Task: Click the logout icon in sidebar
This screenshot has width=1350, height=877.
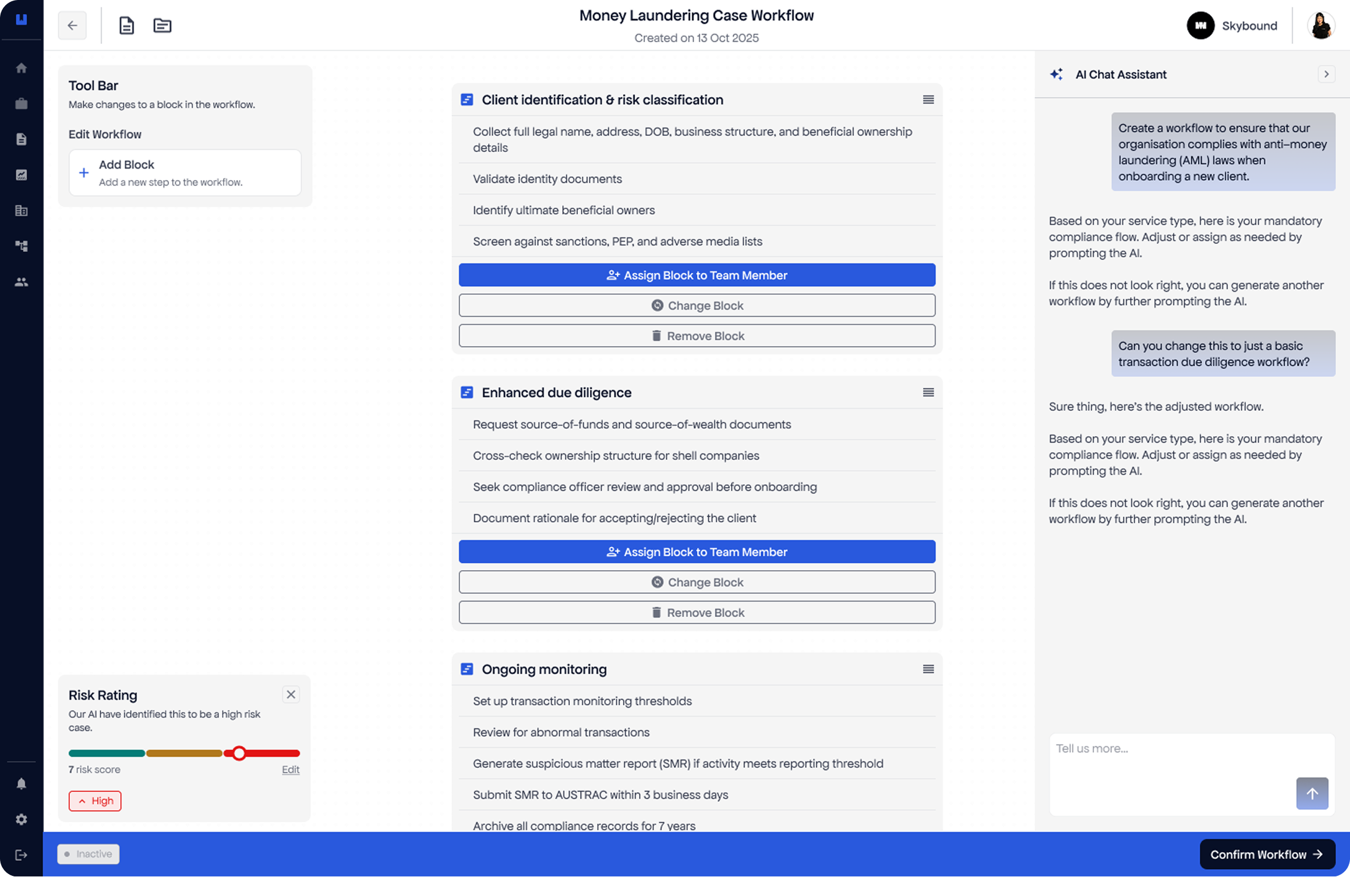Action: 21,855
